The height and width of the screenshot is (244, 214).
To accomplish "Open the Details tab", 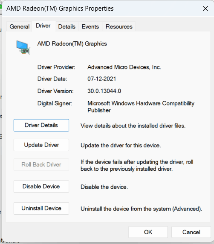I will pyautogui.click(x=67, y=26).
